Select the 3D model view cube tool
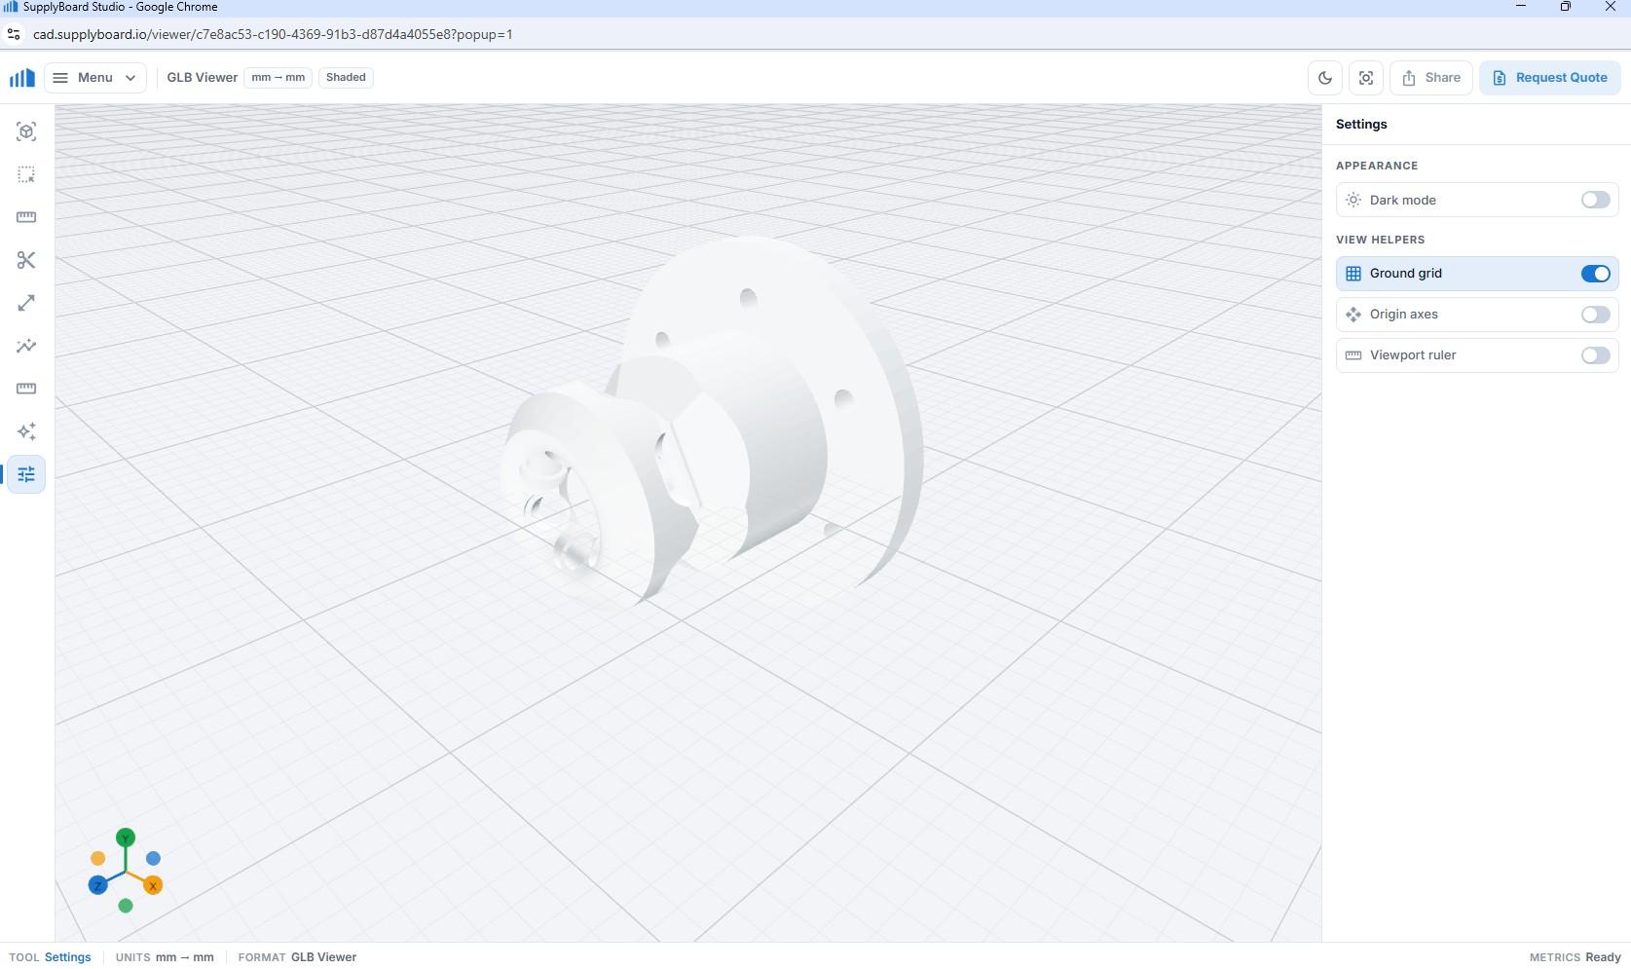This screenshot has width=1631, height=969. coord(26,131)
